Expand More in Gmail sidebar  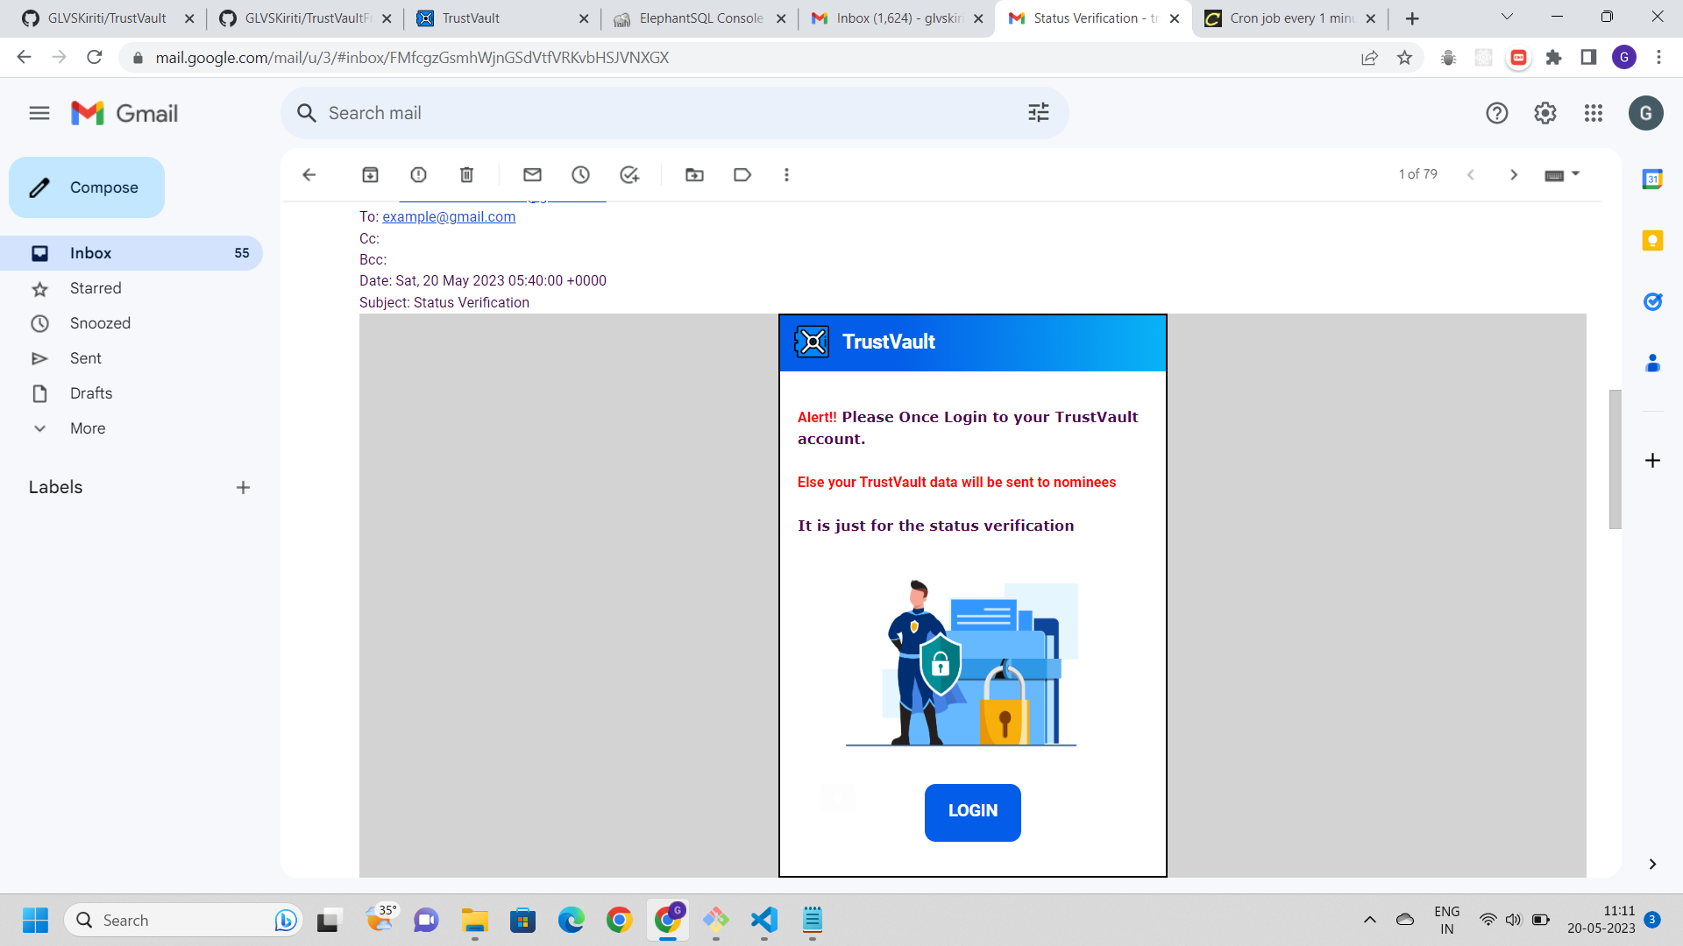pyautogui.click(x=88, y=428)
